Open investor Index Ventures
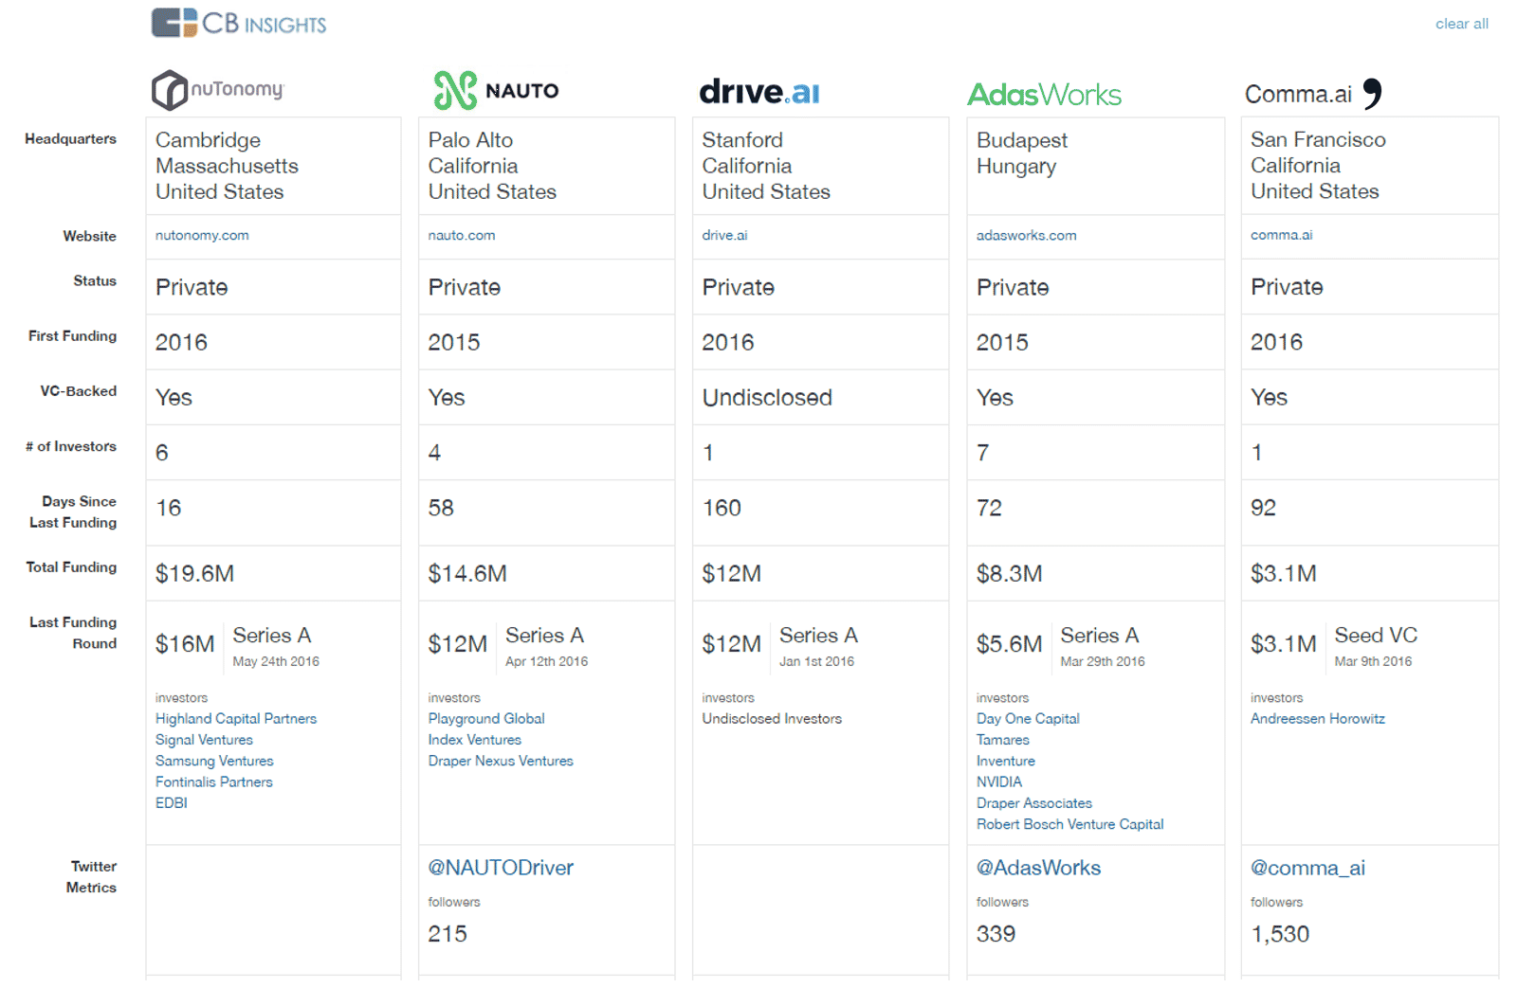This screenshot has height=988, width=1517. click(x=474, y=740)
